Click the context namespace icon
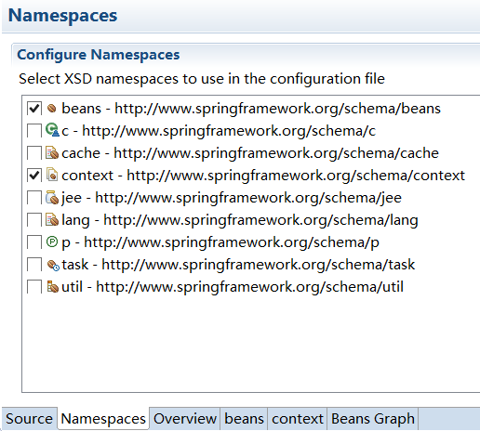480x431 pixels. pyautogui.click(x=52, y=175)
